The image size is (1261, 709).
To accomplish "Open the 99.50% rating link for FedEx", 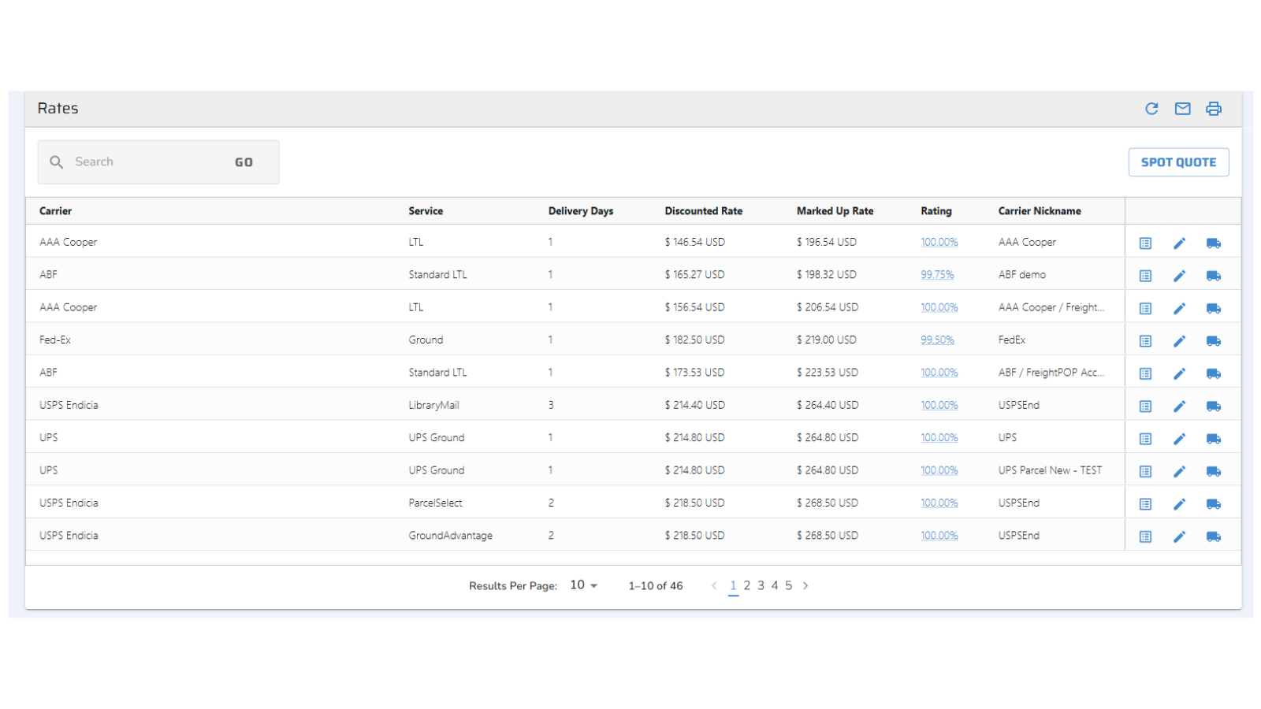I will click(x=938, y=340).
